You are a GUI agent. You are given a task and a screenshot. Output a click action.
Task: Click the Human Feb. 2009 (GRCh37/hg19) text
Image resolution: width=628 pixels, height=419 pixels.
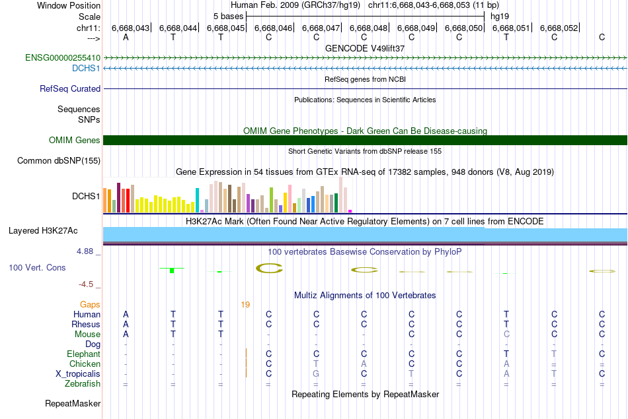295,5
